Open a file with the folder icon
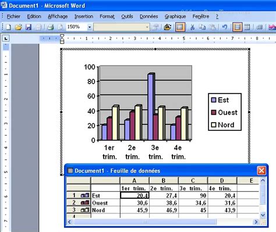 (18, 27)
